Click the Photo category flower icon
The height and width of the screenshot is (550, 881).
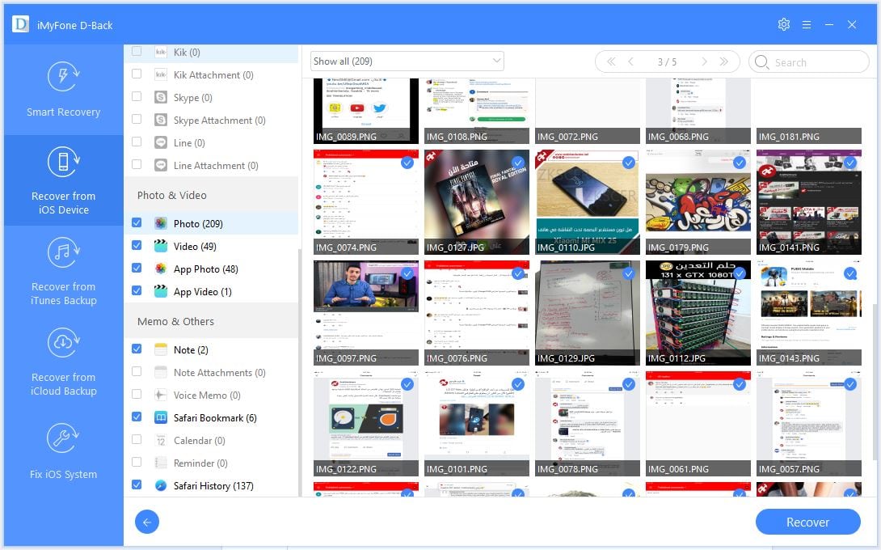pos(161,223)
